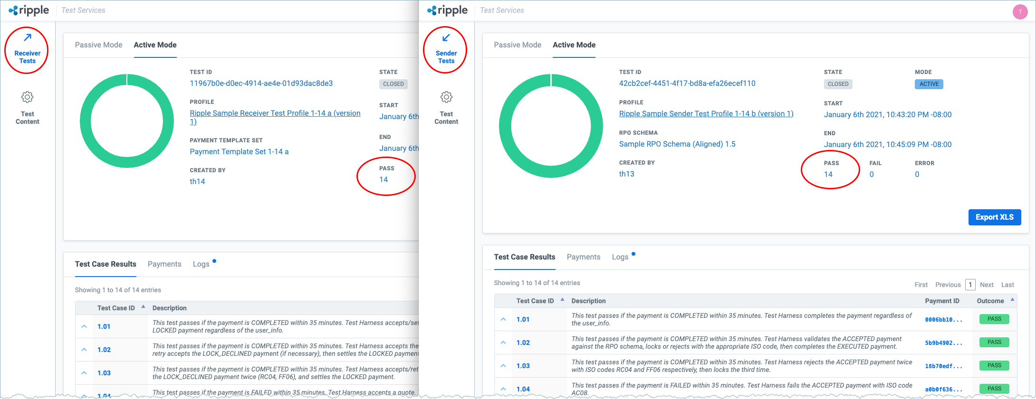Click the end time January 6th 2021, 10:45:09 PM
Viewport: 1036px width, 399px height.
tap(888, 144)
